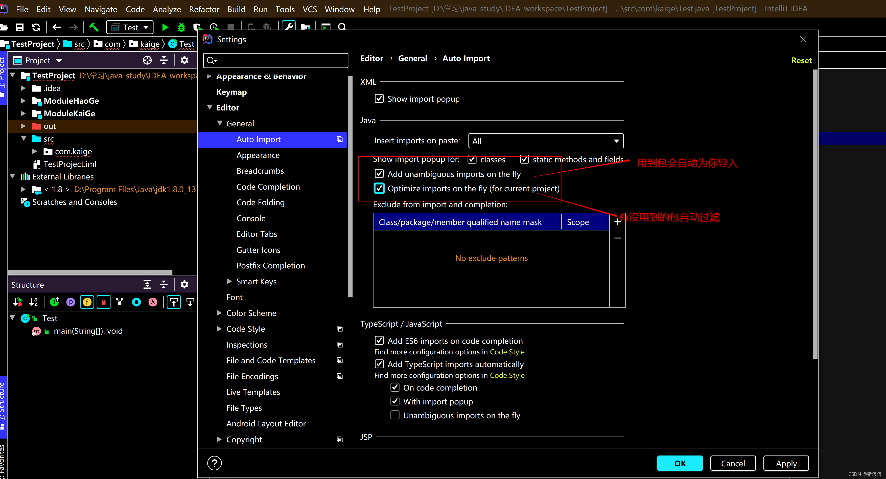Toggle classes import popup checkbox

(x=472, y=159)
